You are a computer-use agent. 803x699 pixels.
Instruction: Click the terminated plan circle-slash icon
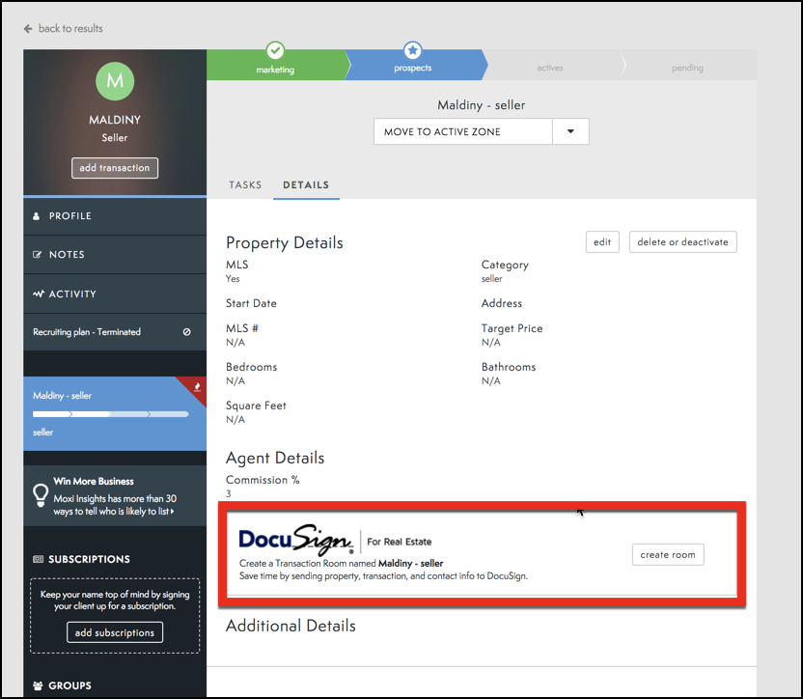coord(186,332)
